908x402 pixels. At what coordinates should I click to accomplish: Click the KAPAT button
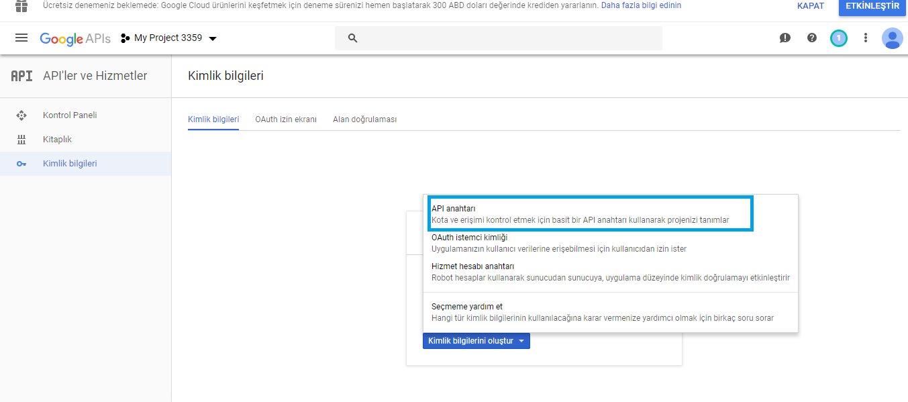811,5
